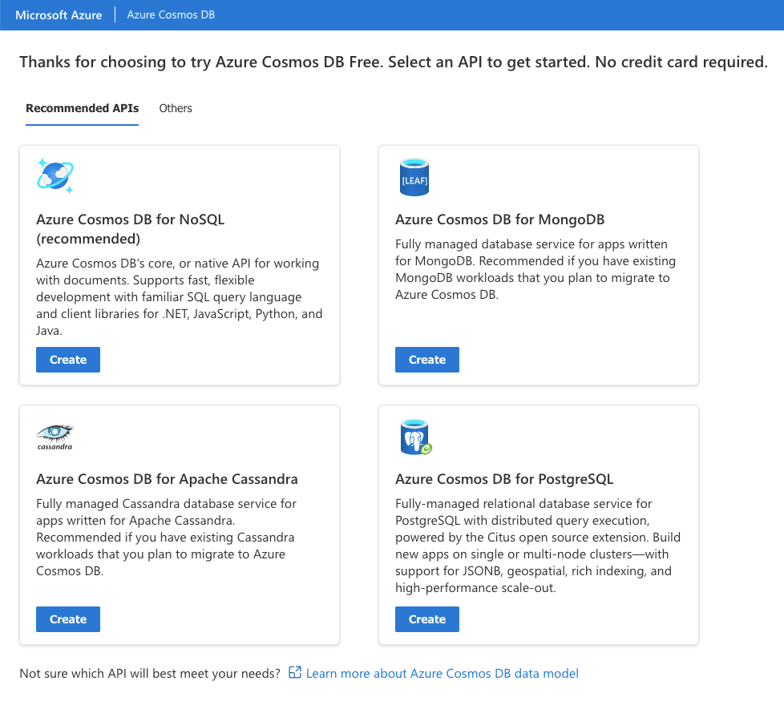Select the Recommended APIs tab
This screenshot has height=701, width=784.
click(82, 108)
